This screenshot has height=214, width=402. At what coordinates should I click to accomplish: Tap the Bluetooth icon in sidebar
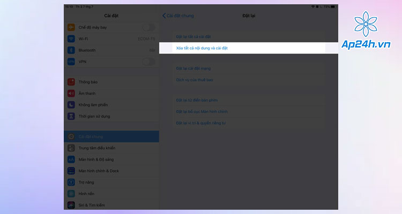coord(71,50)
